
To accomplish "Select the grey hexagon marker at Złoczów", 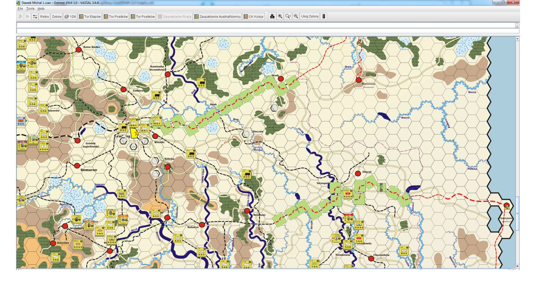I will click(246, 134).
